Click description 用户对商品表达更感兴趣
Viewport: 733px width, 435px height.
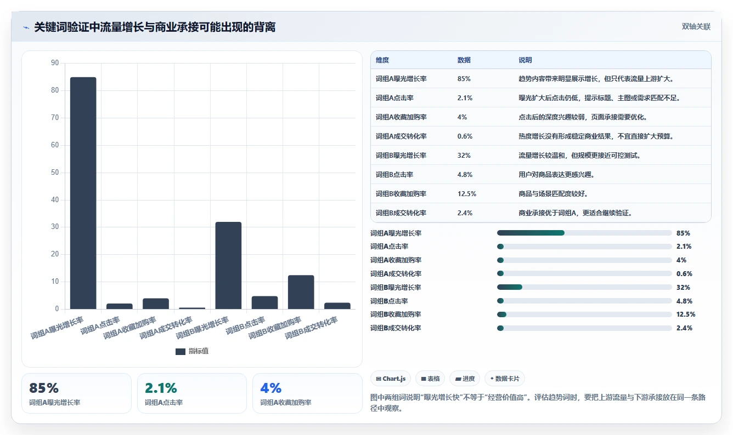(556, 175)
